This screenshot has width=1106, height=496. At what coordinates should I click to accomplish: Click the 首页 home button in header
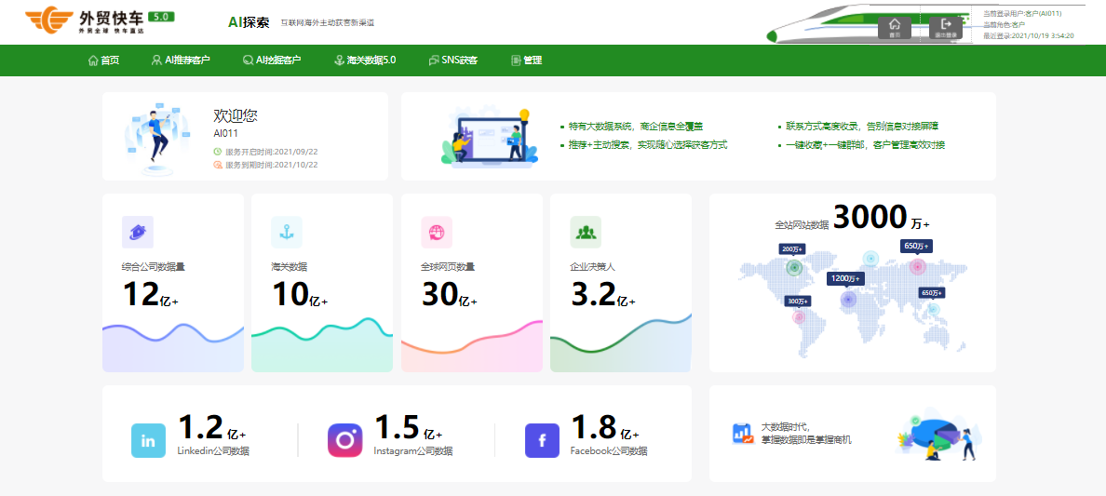click(894, 26)
